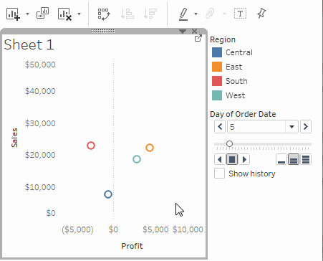The image size is (323, 261).
Task: Click the New Worksheet icon
Action: click(13, 14)
